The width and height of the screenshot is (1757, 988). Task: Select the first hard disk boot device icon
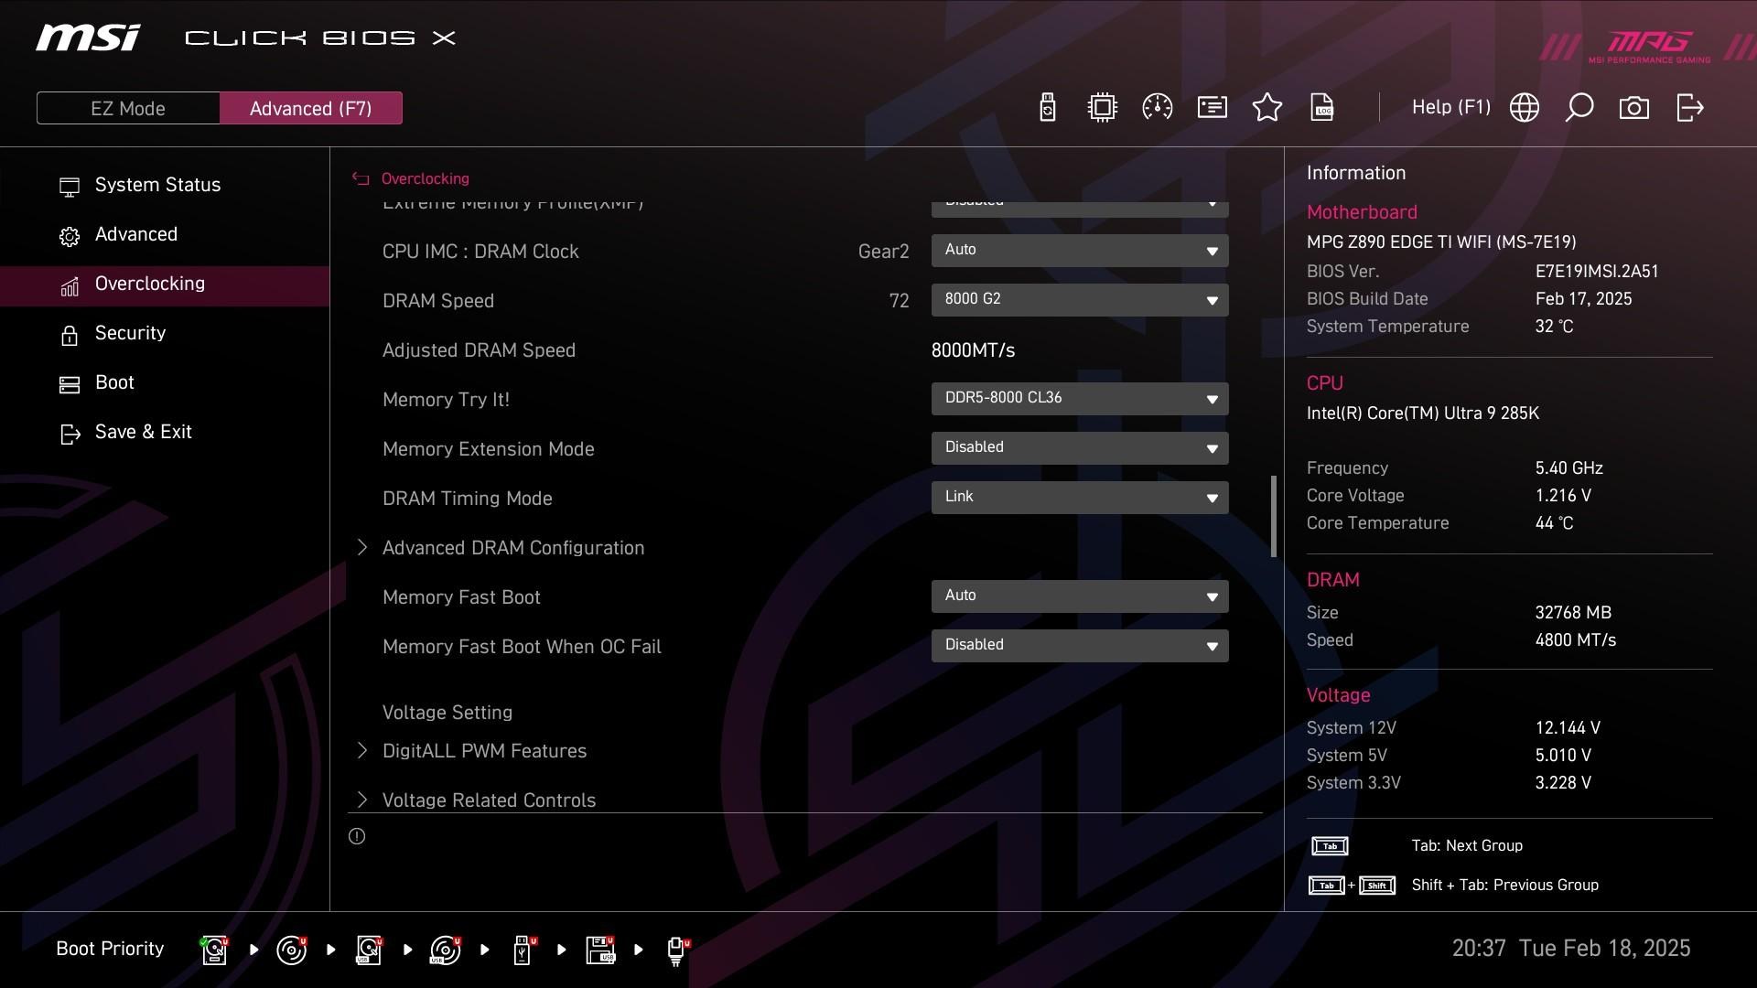click(215, 950)
